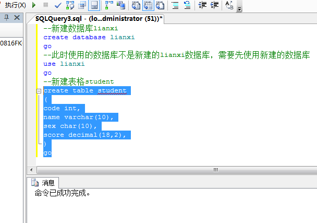Image resolution: width=317 pixels, height=223 pixels.
Task: Toggle Include Actual Execution Plan
Action: [109, 5]
